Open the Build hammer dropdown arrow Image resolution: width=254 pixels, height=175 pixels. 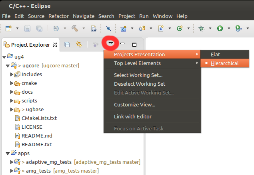84,28
